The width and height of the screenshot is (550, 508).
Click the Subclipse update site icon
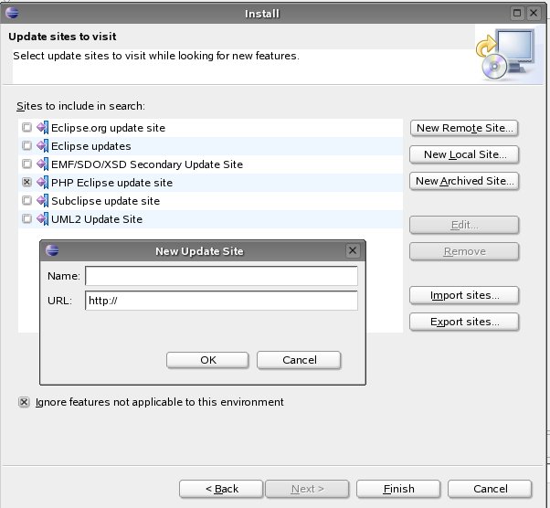(x=42, y=201)
